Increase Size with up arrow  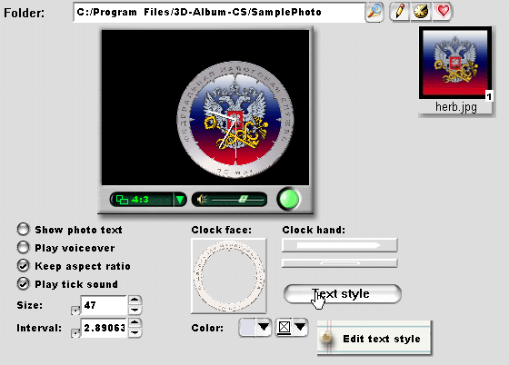[135, 300]
